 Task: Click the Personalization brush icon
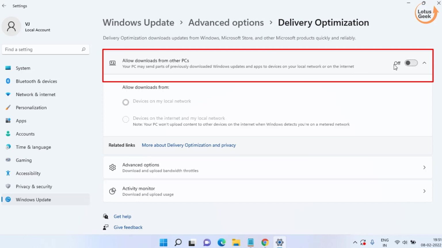(8, 108)
